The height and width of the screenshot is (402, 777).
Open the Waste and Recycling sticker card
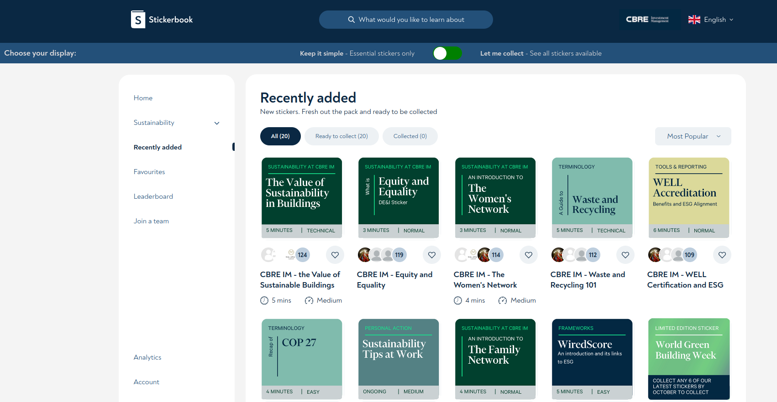click(x=592, y=198)
